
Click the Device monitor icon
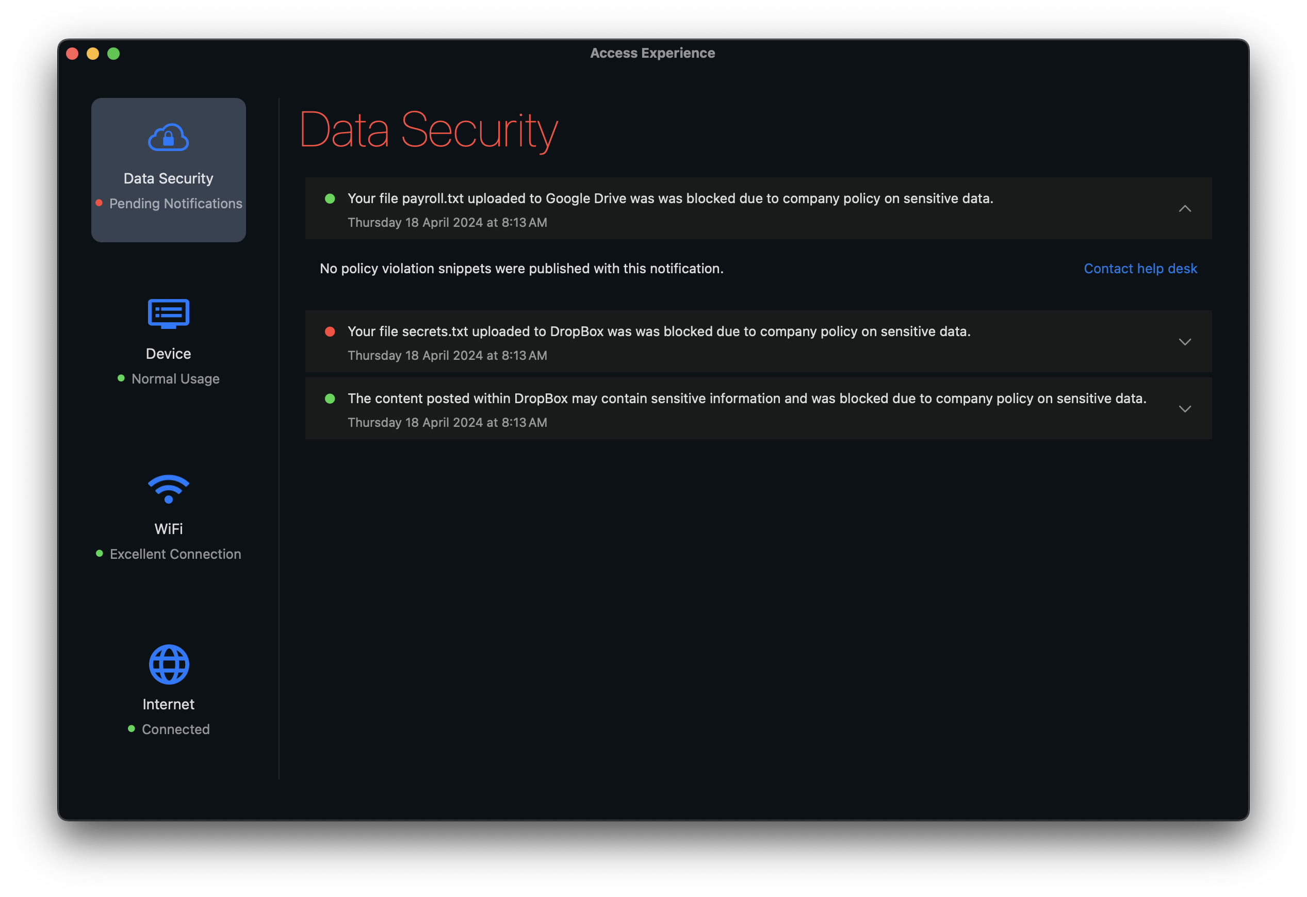pyautogui.click(x=168, y=313)
